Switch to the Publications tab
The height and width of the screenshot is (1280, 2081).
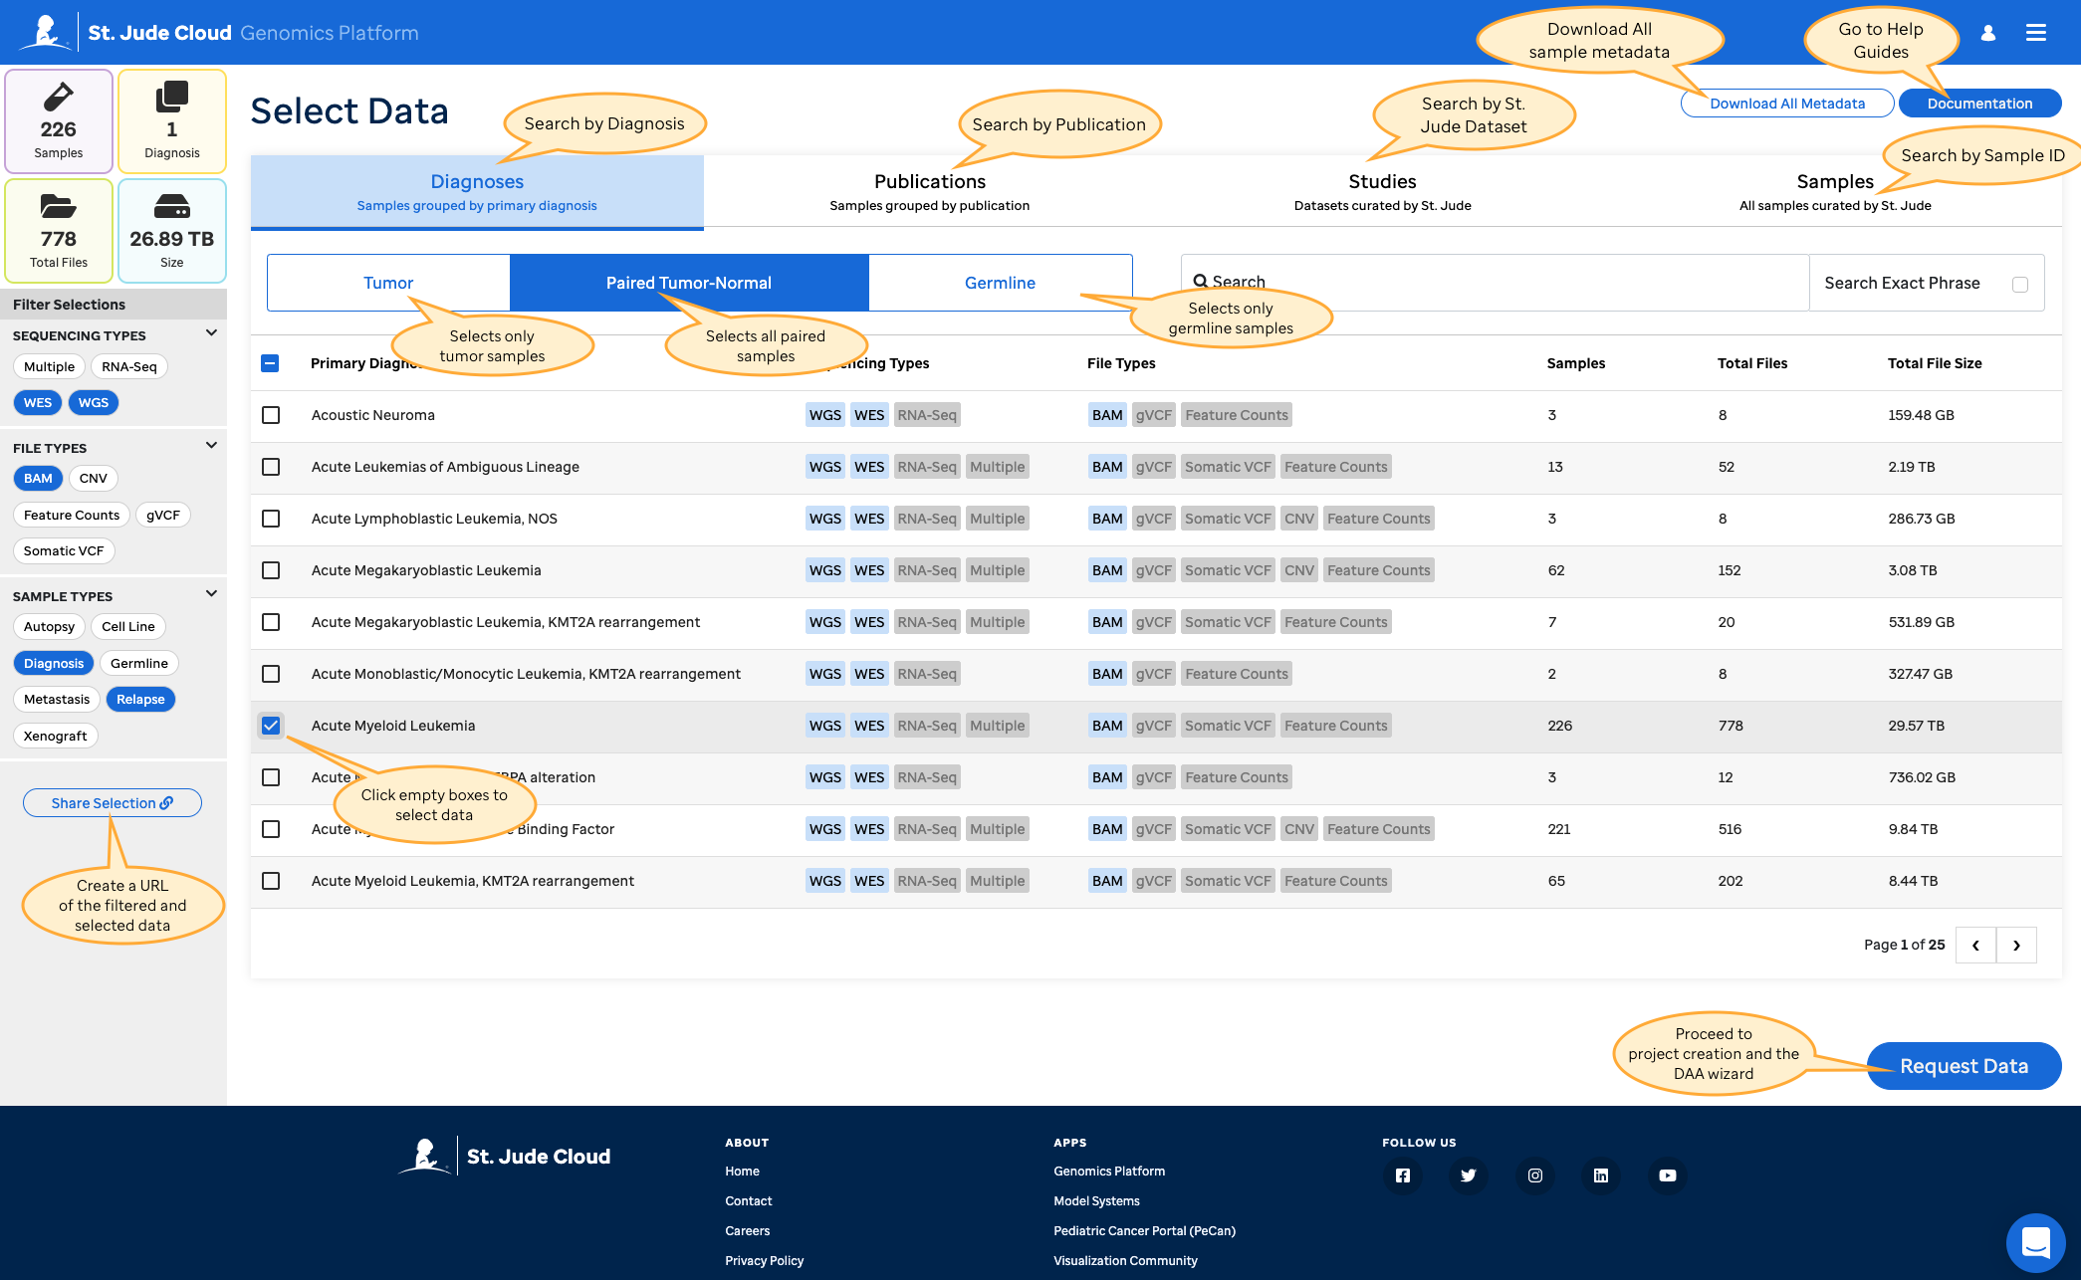pyautogui.click(x=929, y=191)
